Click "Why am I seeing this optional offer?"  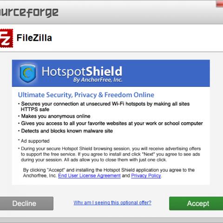(x=112, y=203)
